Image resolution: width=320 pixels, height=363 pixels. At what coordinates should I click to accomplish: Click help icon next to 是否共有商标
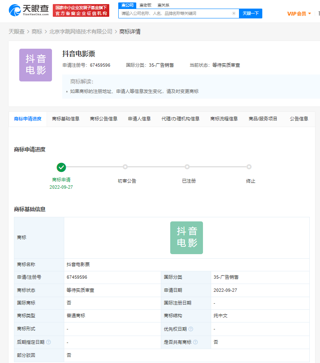[195, 342]
